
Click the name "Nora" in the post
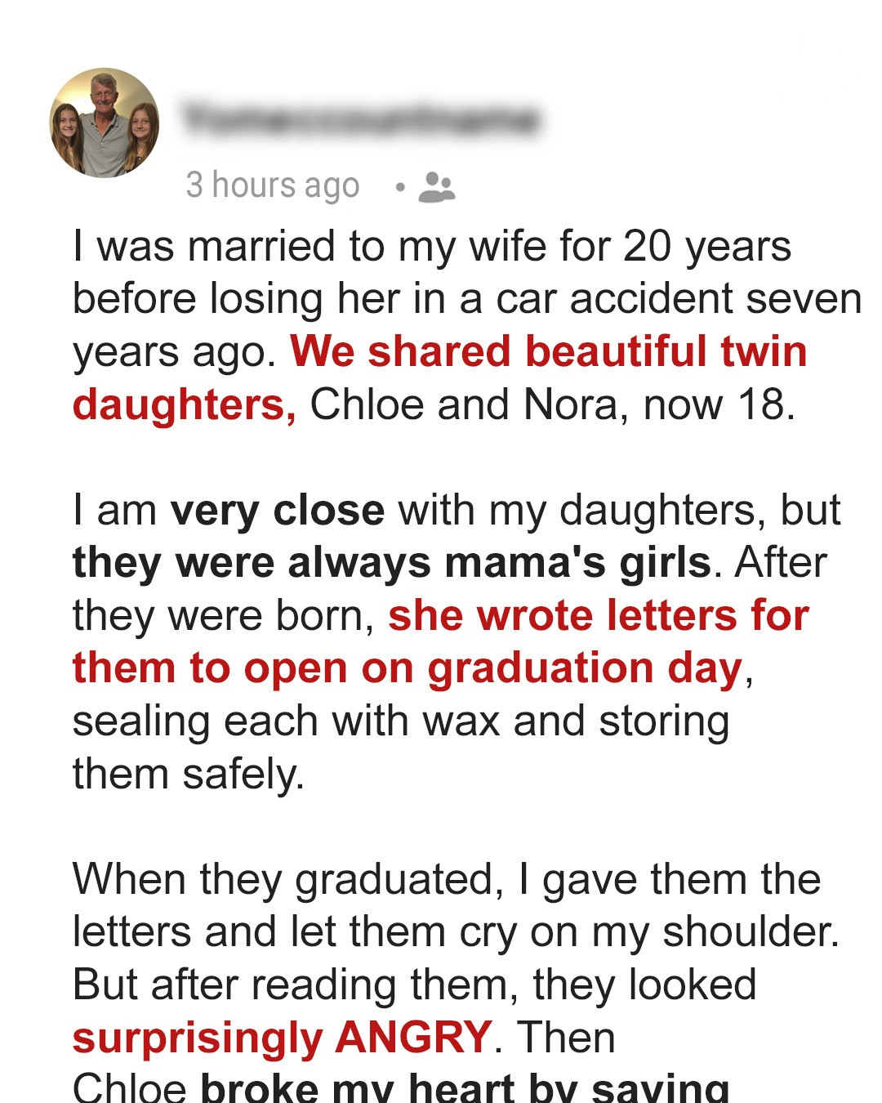click(x=570, y=404)
